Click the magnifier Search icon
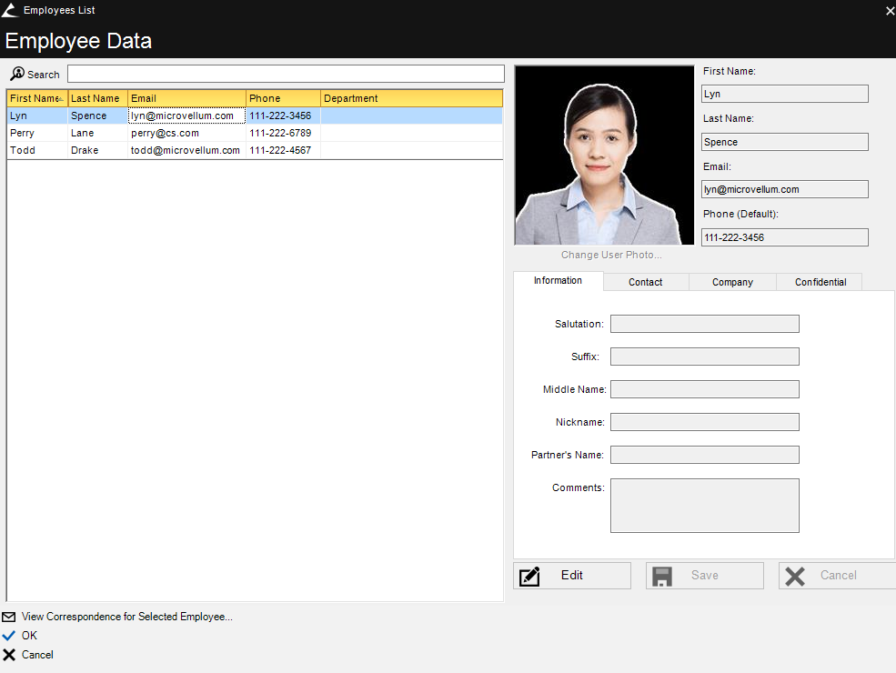The width and height of the screenshot is (896, 673). [x=17, y=74]
